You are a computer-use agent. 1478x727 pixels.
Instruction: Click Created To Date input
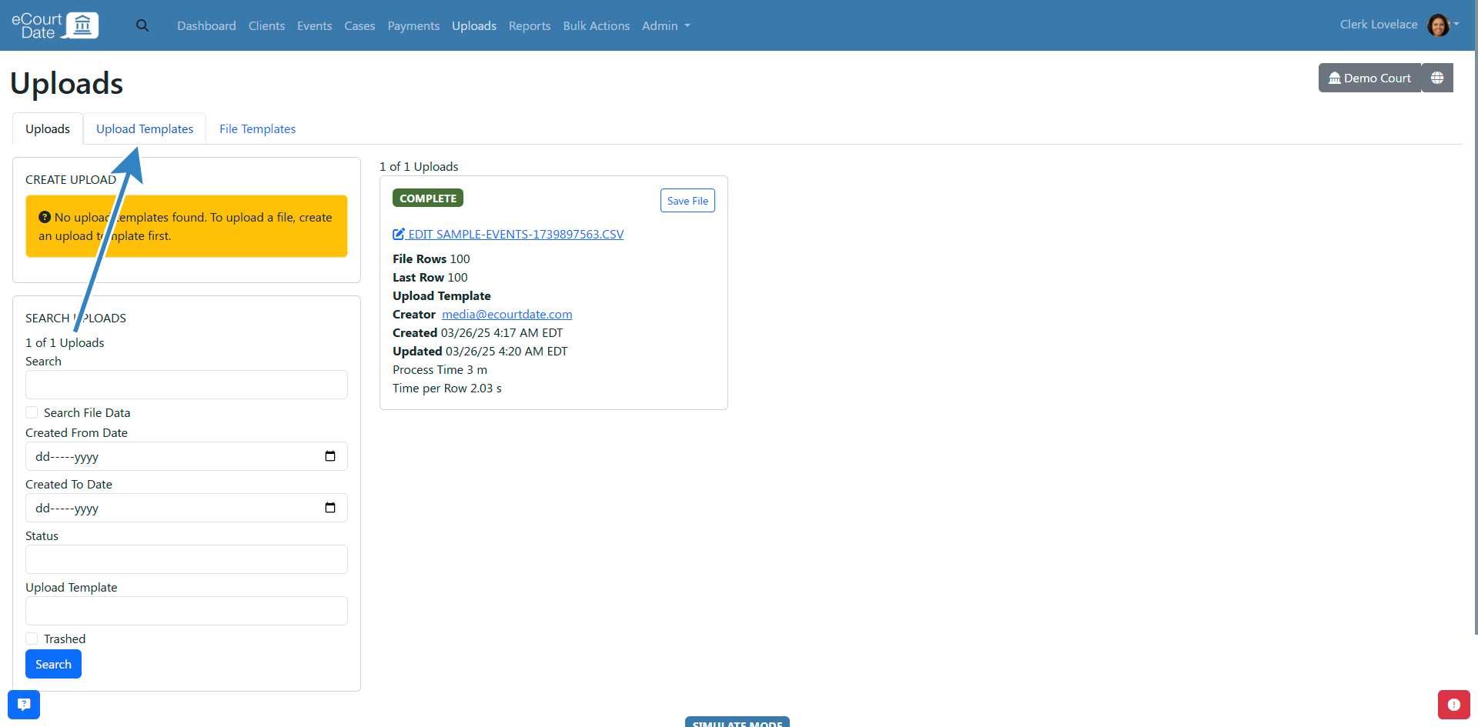[186, 508]
